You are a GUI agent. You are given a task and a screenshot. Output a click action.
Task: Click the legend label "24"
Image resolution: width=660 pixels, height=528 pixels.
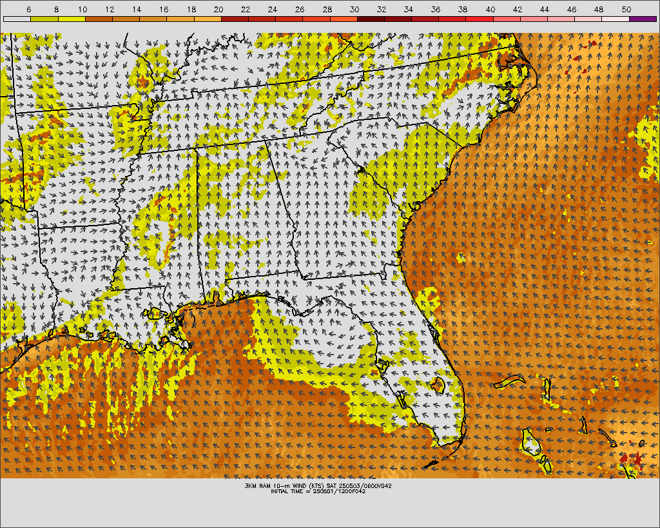click(273, 9)
